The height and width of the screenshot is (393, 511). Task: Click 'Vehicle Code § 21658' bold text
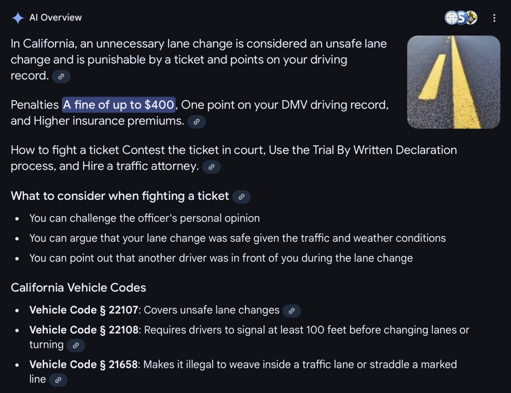(84, 364)
